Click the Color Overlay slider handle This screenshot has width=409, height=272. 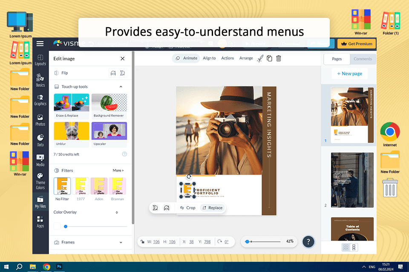(66, 227)
